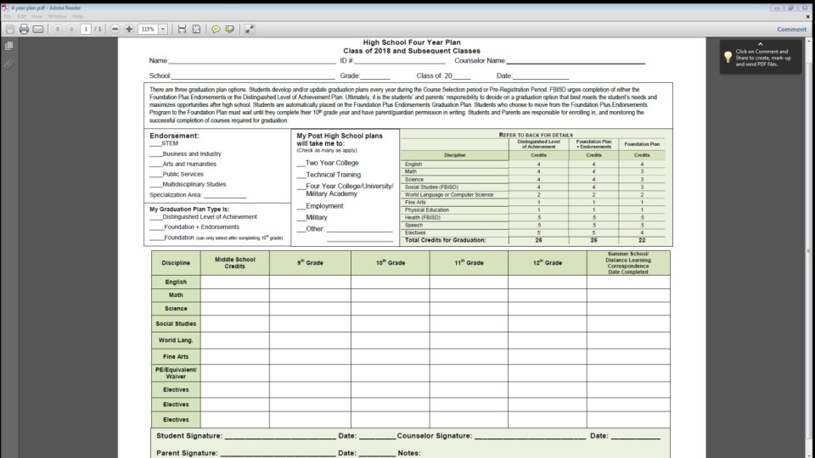Fit one full page to window icon
This screenshot has width=815, height=458.
coord(196,29)
